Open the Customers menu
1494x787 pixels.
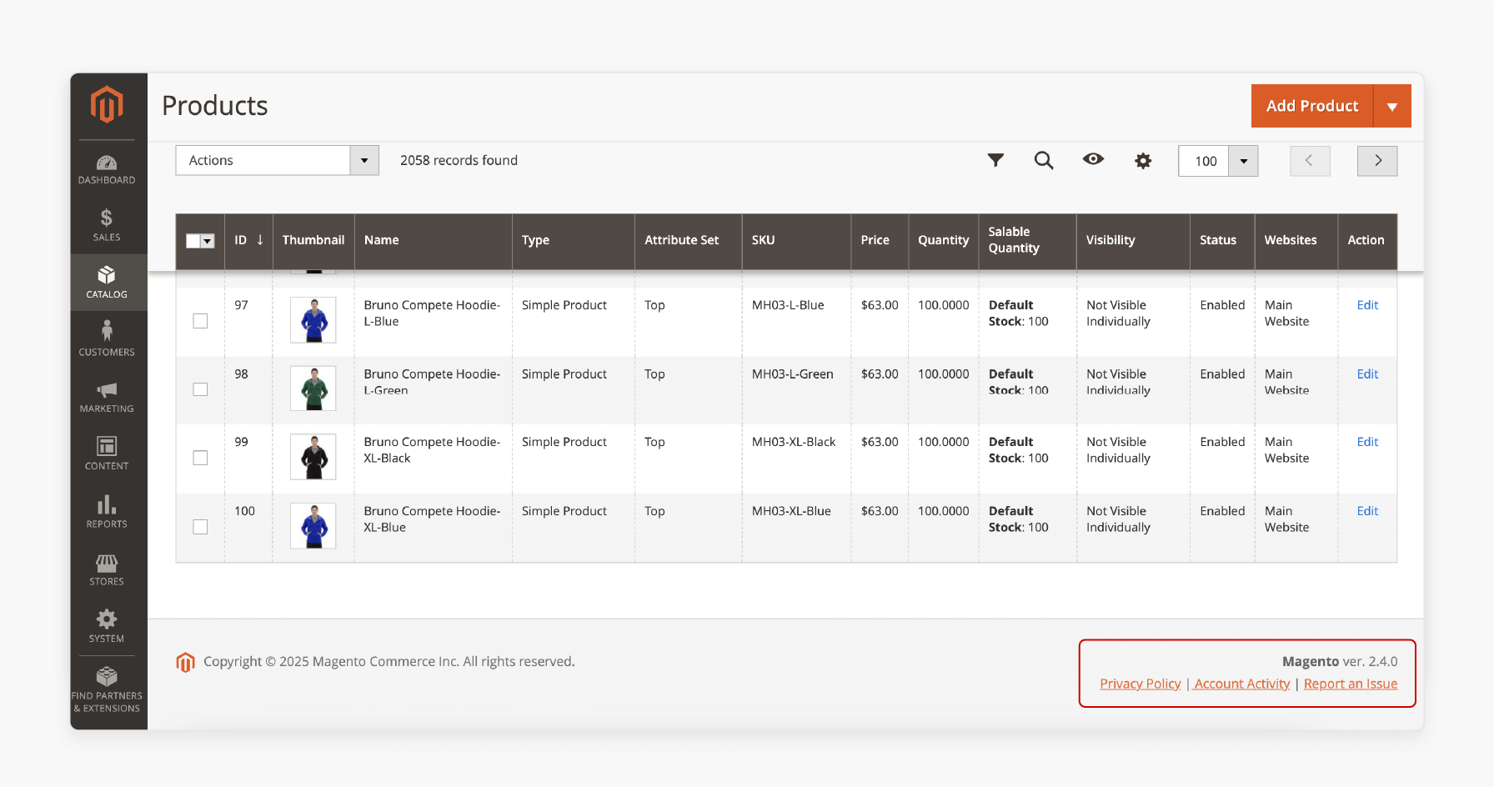click(x=107, y=339)
